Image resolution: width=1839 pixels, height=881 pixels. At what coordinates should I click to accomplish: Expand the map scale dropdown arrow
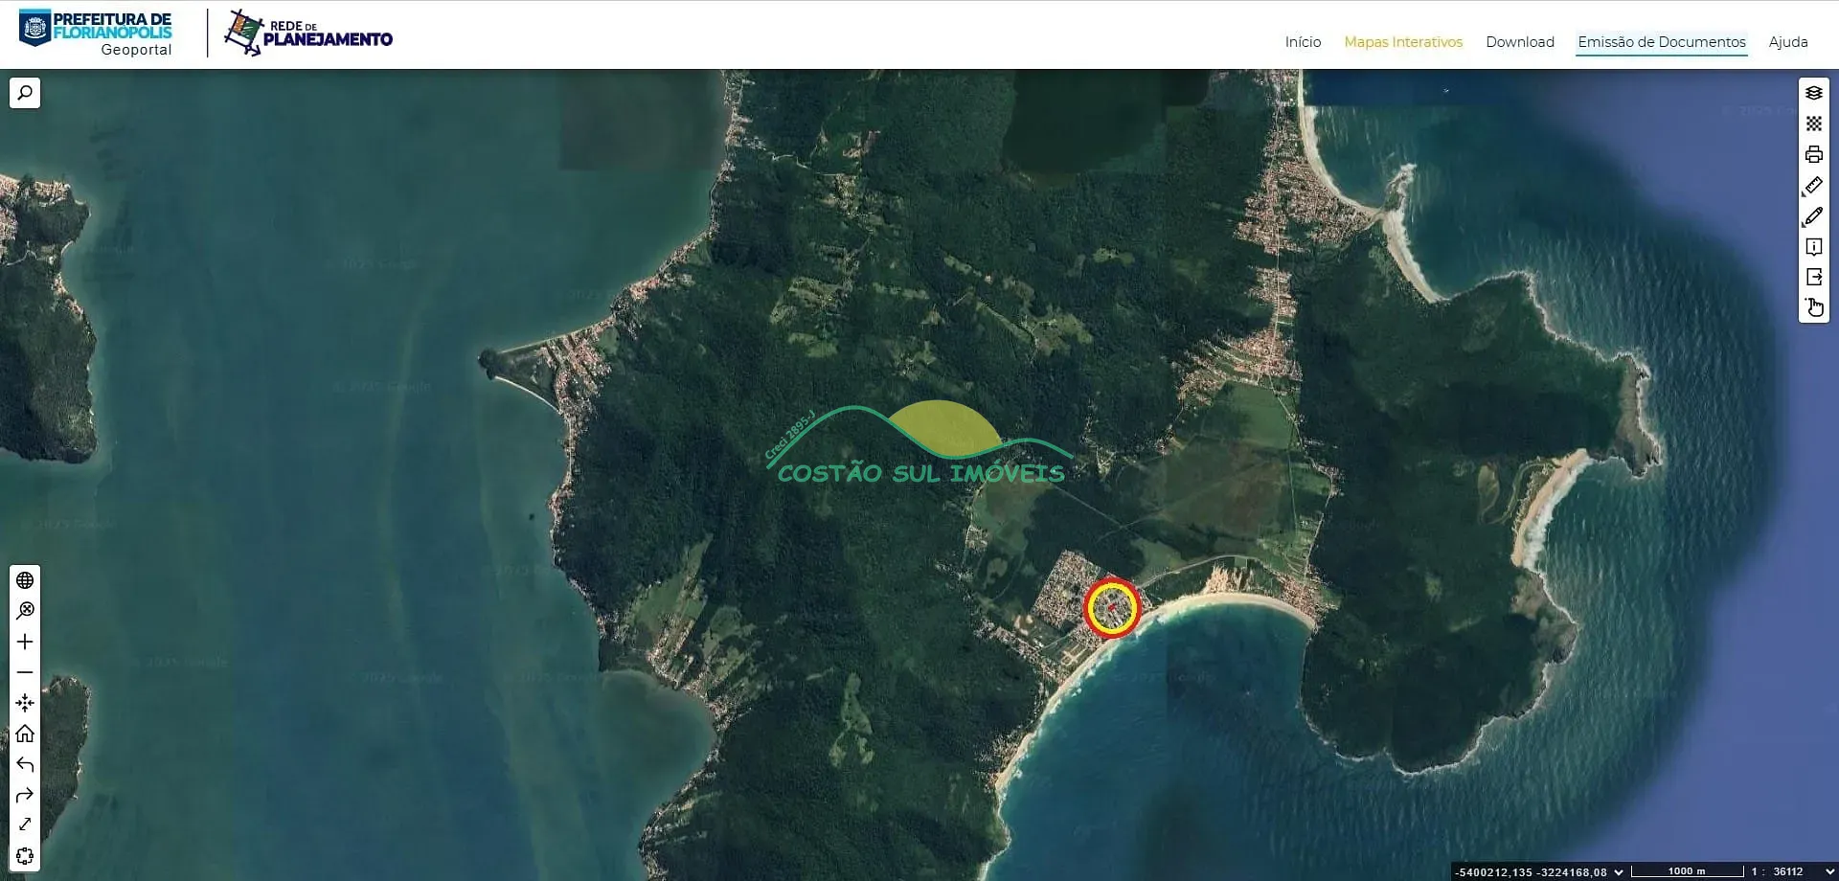click(1829, 871)
